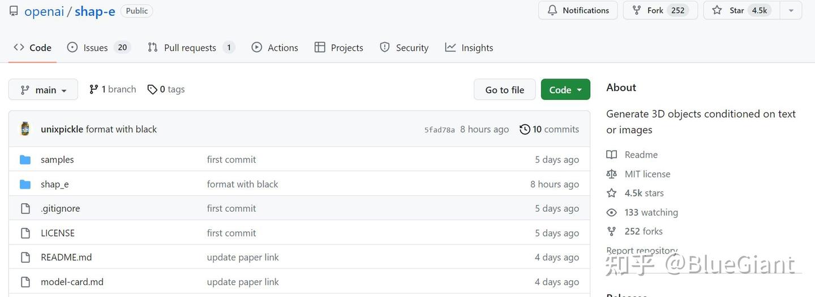Toggle Notifications for this repository
The width and height of the screenshot is (815, 297).
click(577, 10)
